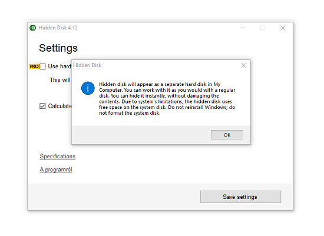The height and width of the screenshot is (236, 324).
Task: Click OK in the Hidden Disk dialog
Action: pos(227,135)
